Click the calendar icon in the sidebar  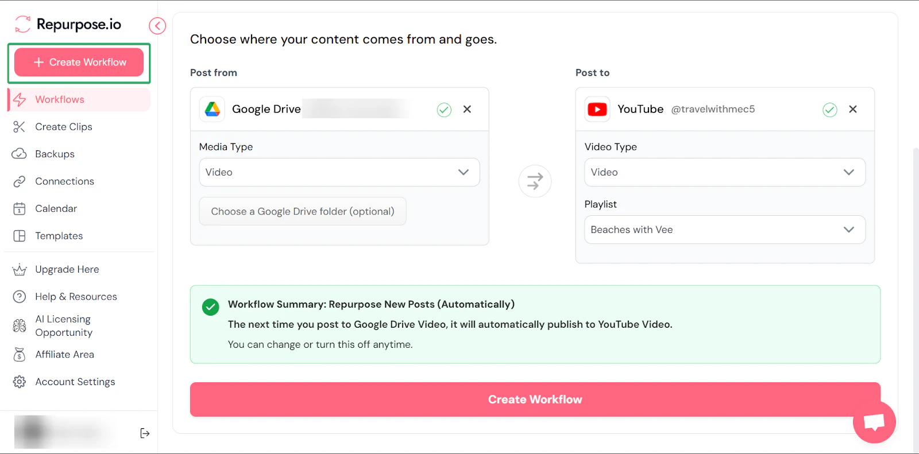pyautogui.click(x=20, y=208)
